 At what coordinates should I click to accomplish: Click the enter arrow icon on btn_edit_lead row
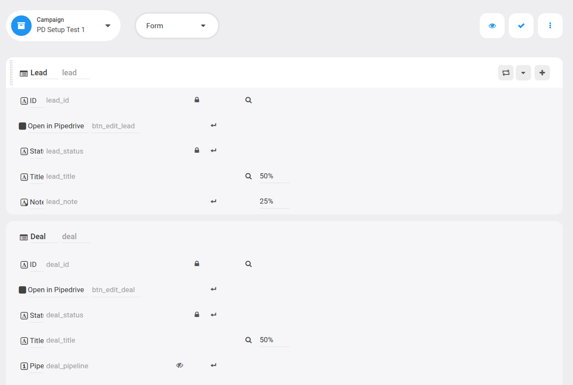point(213,125)
